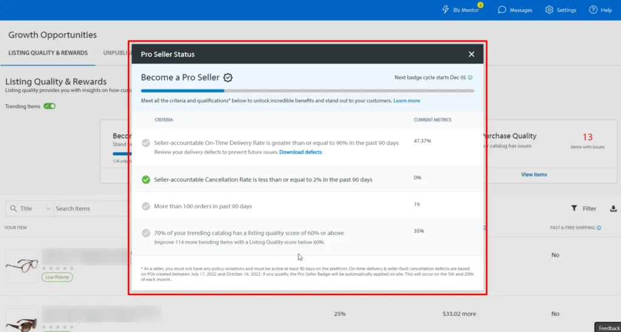The width and height of the screenshot is (621, 332).
Task: Click info icon next to Fast & Free Shipping
Action: [x=599, y=228]
